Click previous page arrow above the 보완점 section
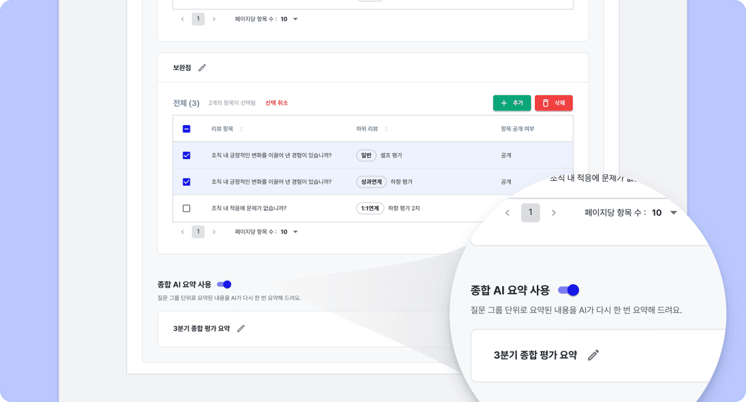The image size is (746, 402). tap(182, 19)
